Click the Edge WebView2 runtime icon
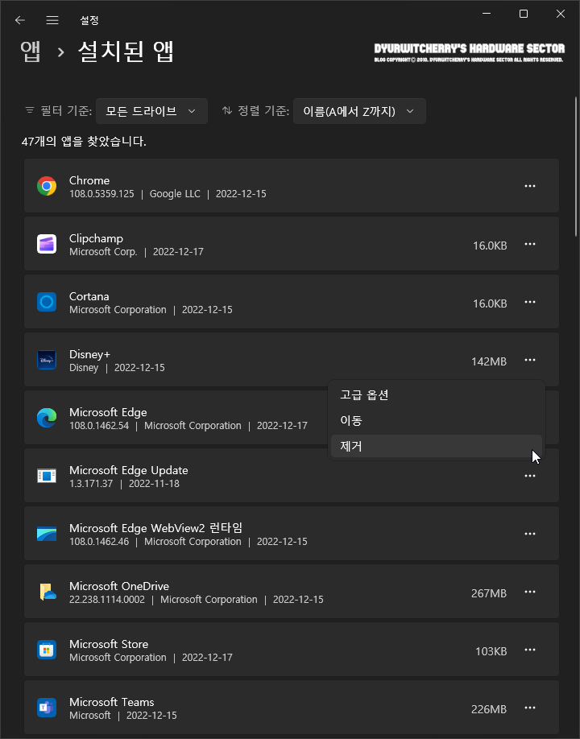The image size is (580, 739). coord(47,534)
